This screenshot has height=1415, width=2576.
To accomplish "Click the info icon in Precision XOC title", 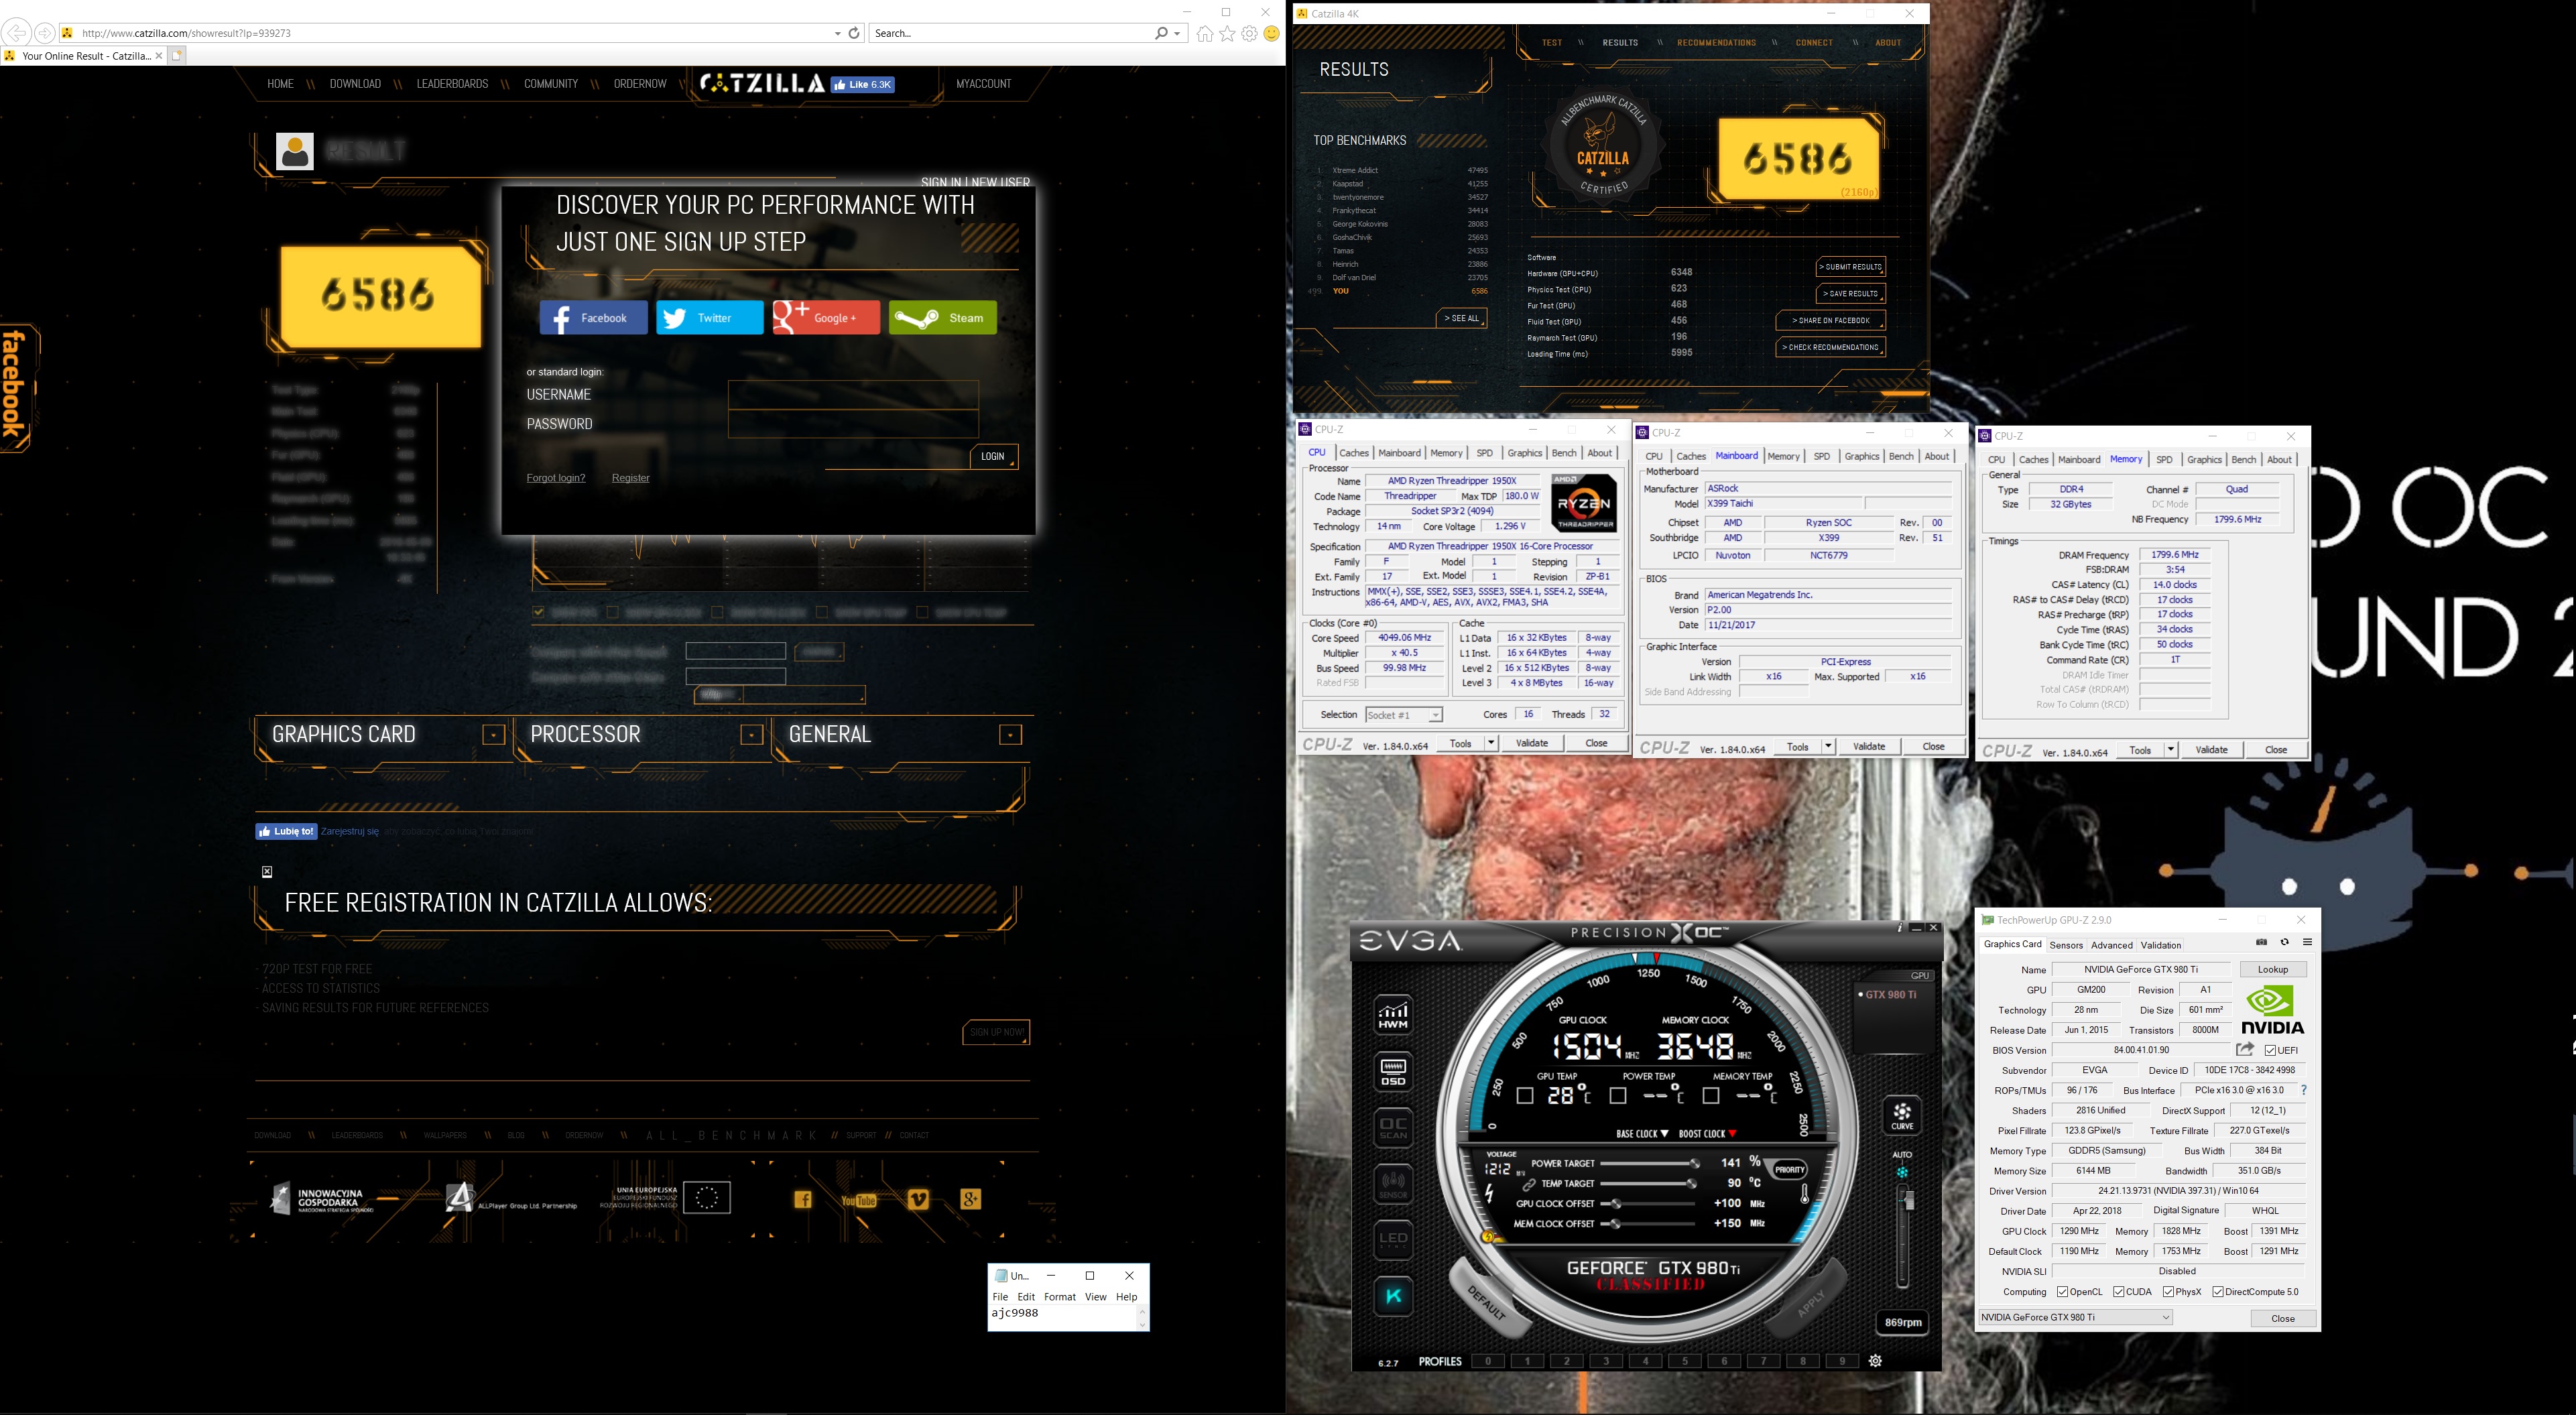I will [x=1900, y=928].
